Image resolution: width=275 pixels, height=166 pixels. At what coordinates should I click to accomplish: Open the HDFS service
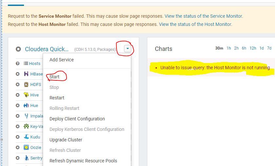pyautogui.click(x=35, y=85)
